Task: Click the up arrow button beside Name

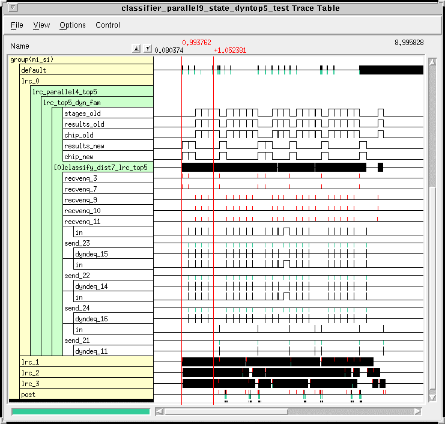Action: click(x=136, y=49)
